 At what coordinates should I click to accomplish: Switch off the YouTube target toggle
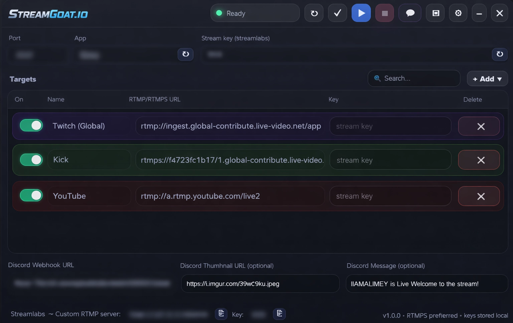(x=31, y=195)
